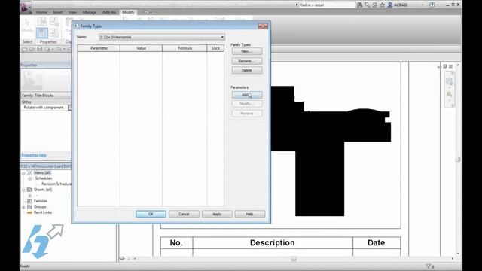Click the highlighted Properties icon in the ribbon
Image resolution: width=482 pixels, height=271 pixels.
(x=42, y=33)
